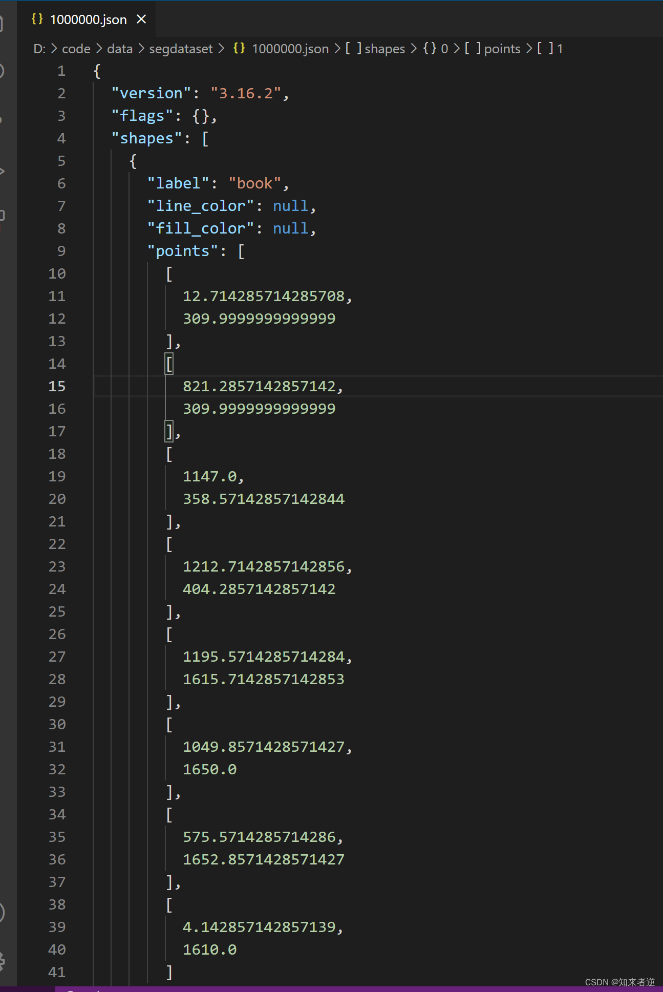
Task: Click value 1195.5714285714284
Action: (264, 657)
